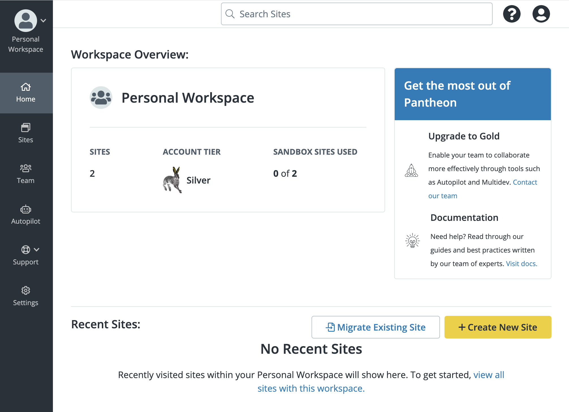Click the Settings gear icon
The height and width of the screenshot is (412, 569).
pyautogui.click(x=25, y=291)
